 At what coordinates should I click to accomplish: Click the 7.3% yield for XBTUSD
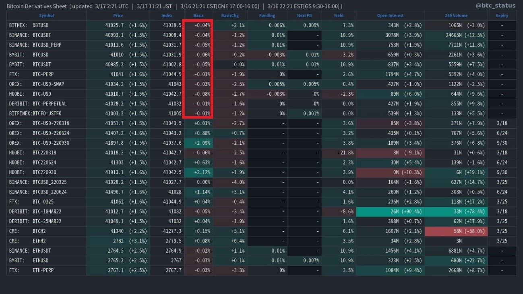tap(348, 25)
